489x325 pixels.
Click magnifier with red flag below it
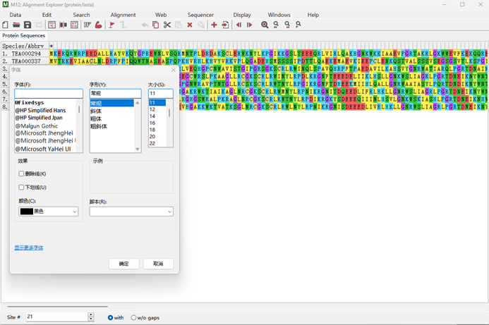[x=298, y=25]
